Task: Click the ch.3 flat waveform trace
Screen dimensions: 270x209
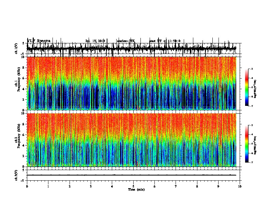Action: click(132, 175)
